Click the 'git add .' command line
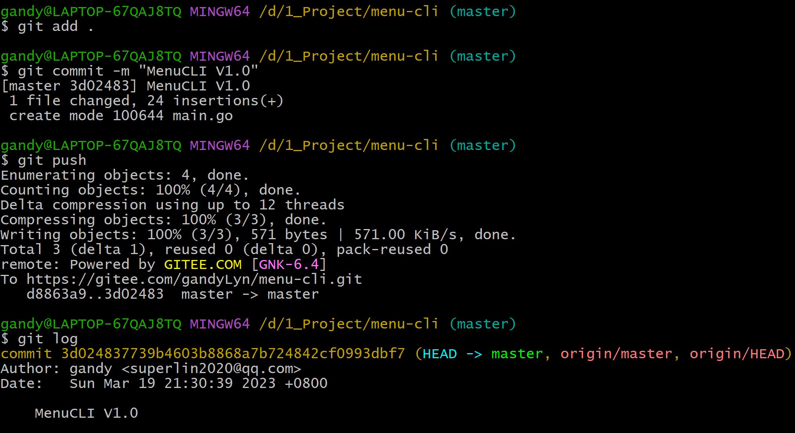This screenshot has width=795, height=433. pyautogui.click(x=55, y=27)
